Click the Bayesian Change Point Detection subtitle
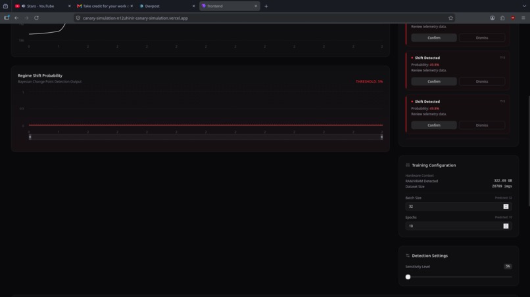The width and height of the screenshot is (530, 297). tap(49, 81)
